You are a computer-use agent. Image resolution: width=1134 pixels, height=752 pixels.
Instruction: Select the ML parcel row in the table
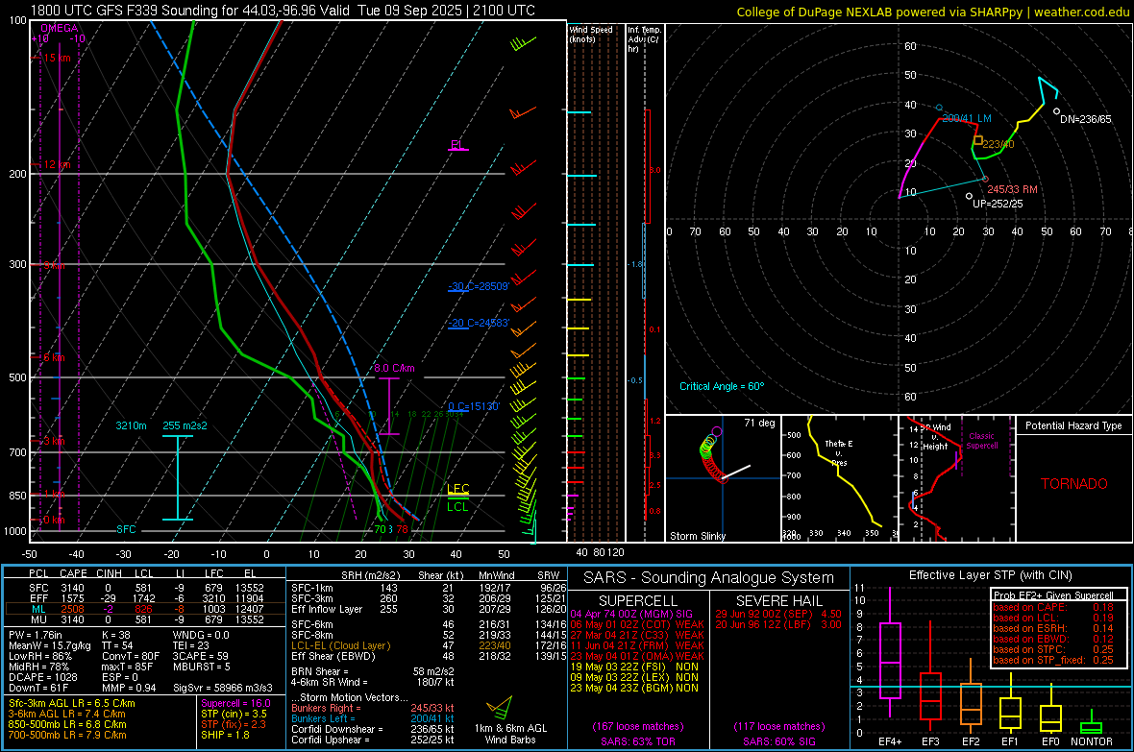[145, 609]
